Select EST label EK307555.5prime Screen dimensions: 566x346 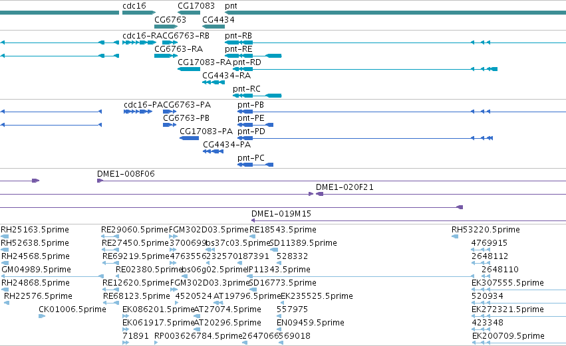pos(507,284)
